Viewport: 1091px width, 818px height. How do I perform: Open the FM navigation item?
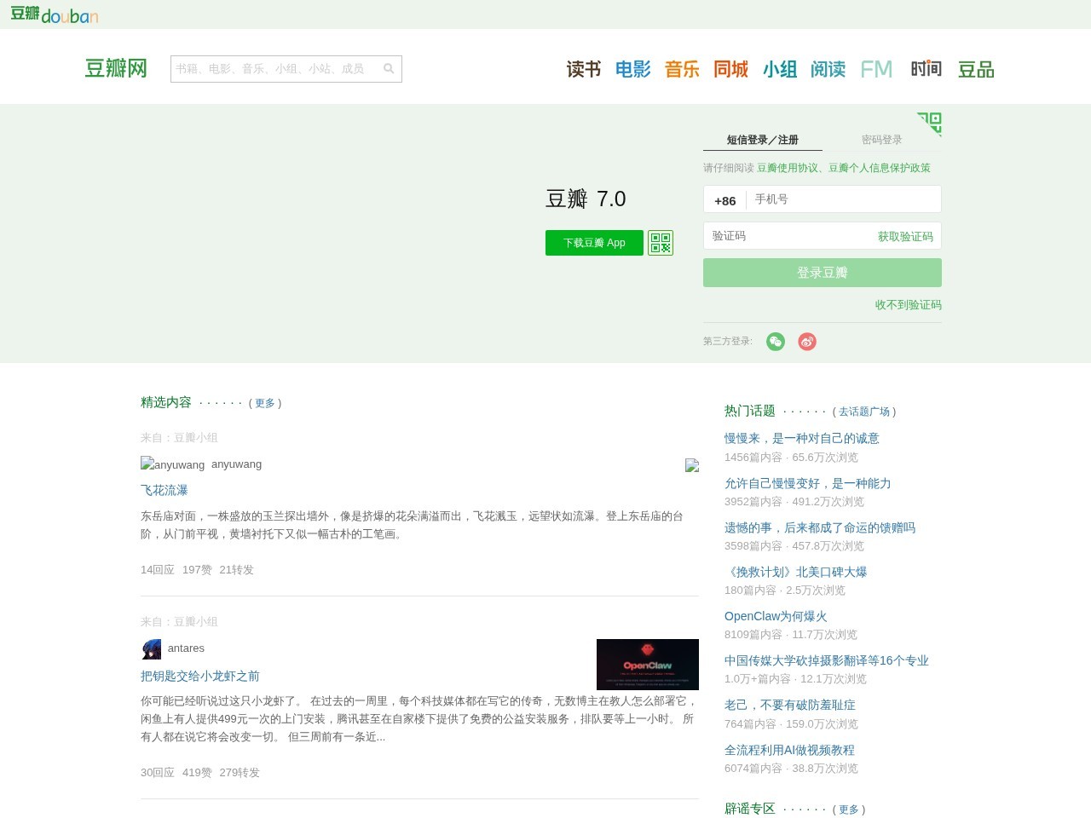(x=876, y=69)
